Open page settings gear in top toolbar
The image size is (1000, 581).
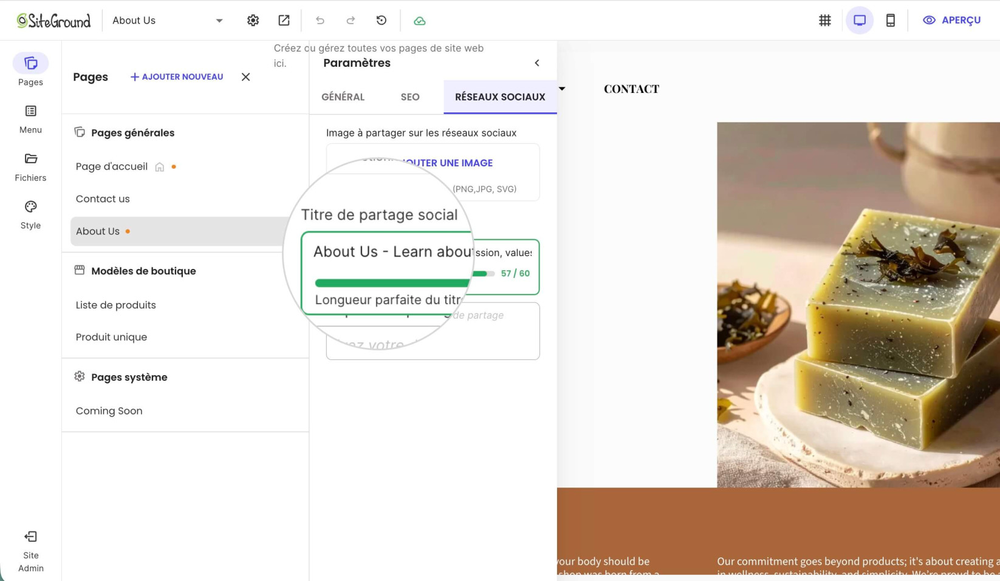point(253,21)
